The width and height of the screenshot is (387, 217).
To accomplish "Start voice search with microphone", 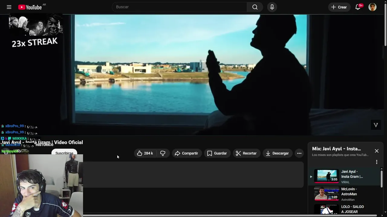I will tap(272, 7).
